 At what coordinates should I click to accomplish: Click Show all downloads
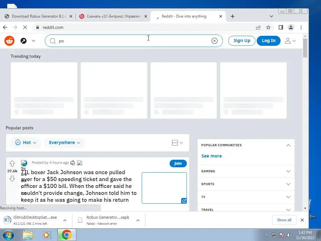coord(284,220)
